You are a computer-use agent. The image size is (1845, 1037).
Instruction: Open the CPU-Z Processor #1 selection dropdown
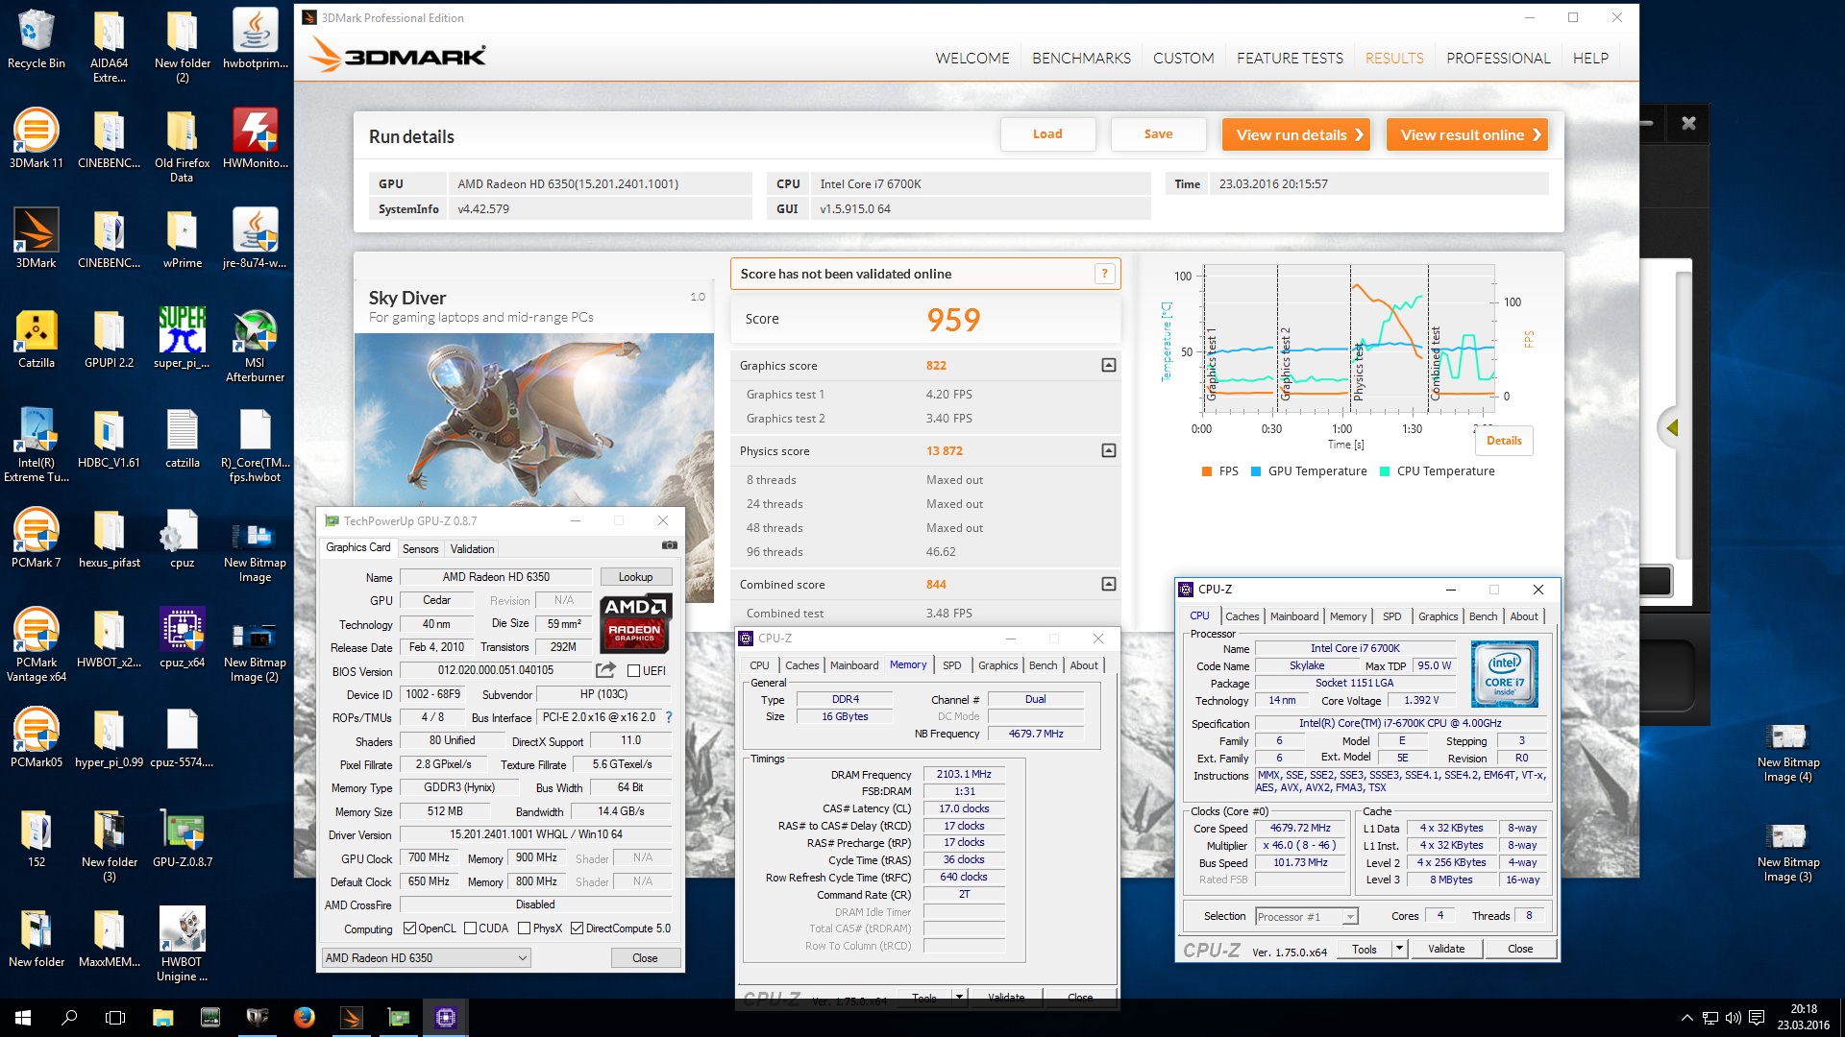tap(1307, 917)
